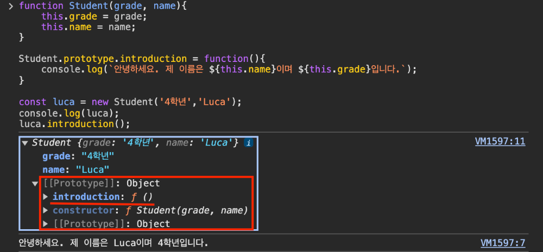Click the first '[[Prototype]]: Object' label
The width and height of the screenshot is (543, 252).
(102, 184)
